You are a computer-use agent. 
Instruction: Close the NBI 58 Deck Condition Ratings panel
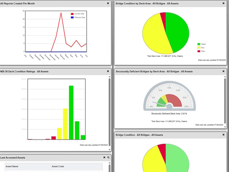click(x=108, y=71)
